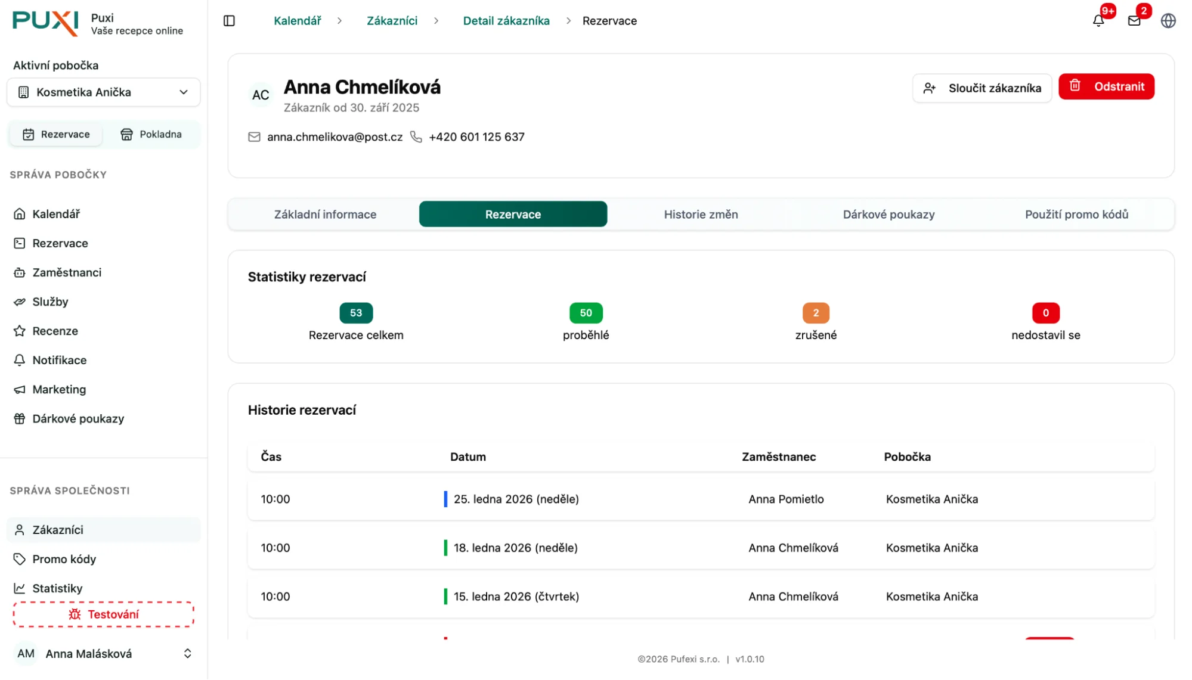Expand Kosmetika Anička branch dropdown
1192x680 pixels.
click(x=103, y=92)
